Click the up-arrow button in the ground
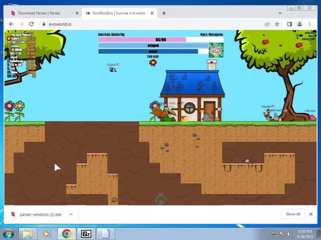 (160, 199)
